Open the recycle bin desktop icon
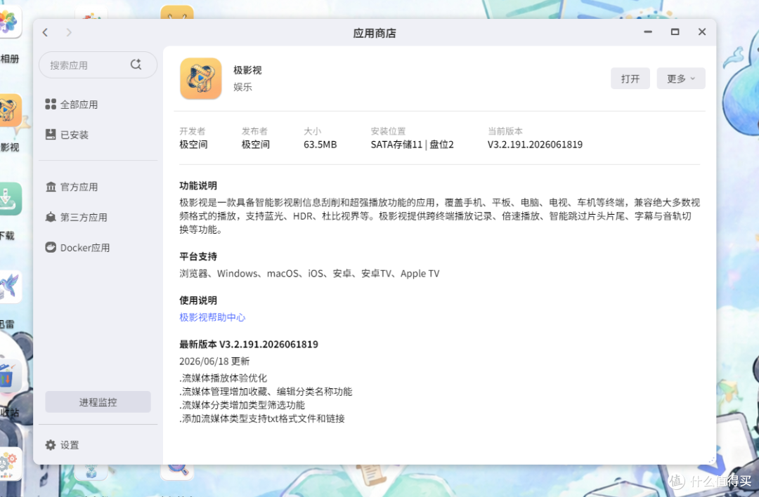The width and height of the screenshot is (759, 497). 10,375
